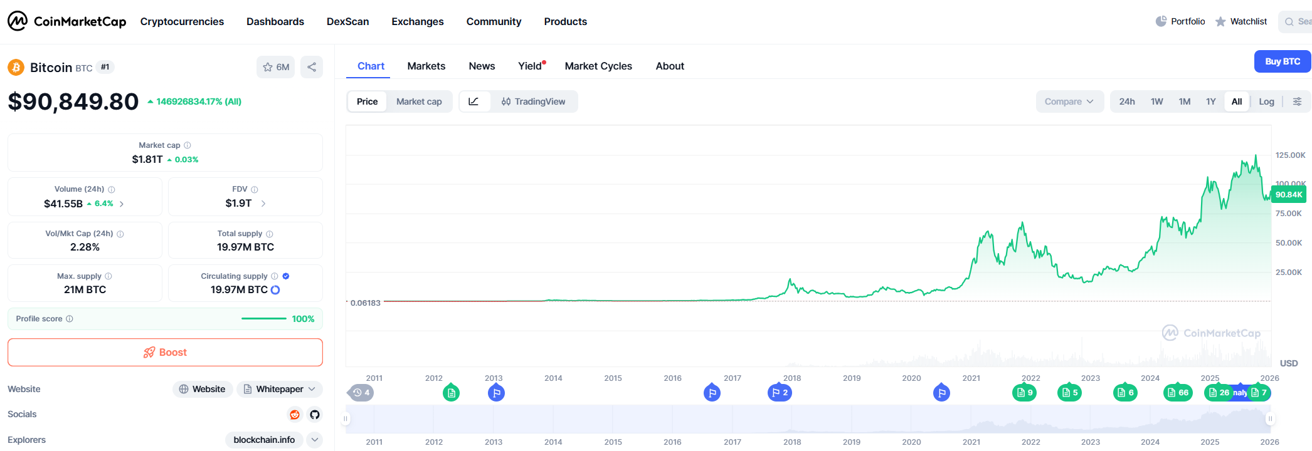Screen dimensions: 1312x451
Task: Expand the Whitepaper dropdown
Action: pos(280,389)
